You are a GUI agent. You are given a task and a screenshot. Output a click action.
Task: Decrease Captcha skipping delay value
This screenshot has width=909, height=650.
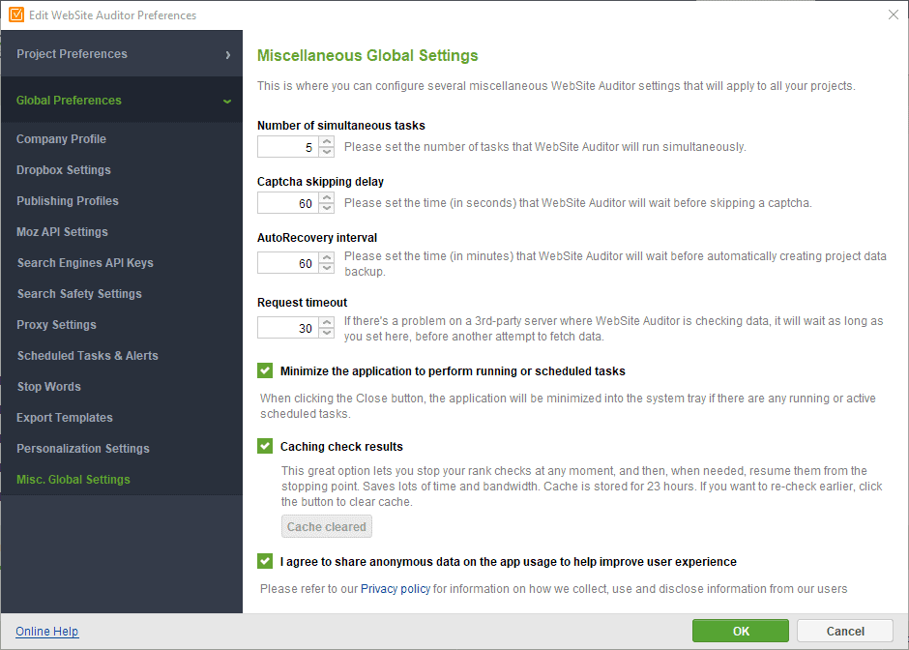(327, 208)
